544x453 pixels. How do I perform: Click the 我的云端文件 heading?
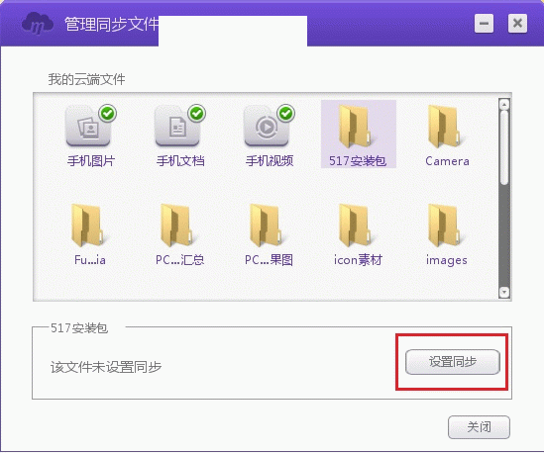pos(86,80)
